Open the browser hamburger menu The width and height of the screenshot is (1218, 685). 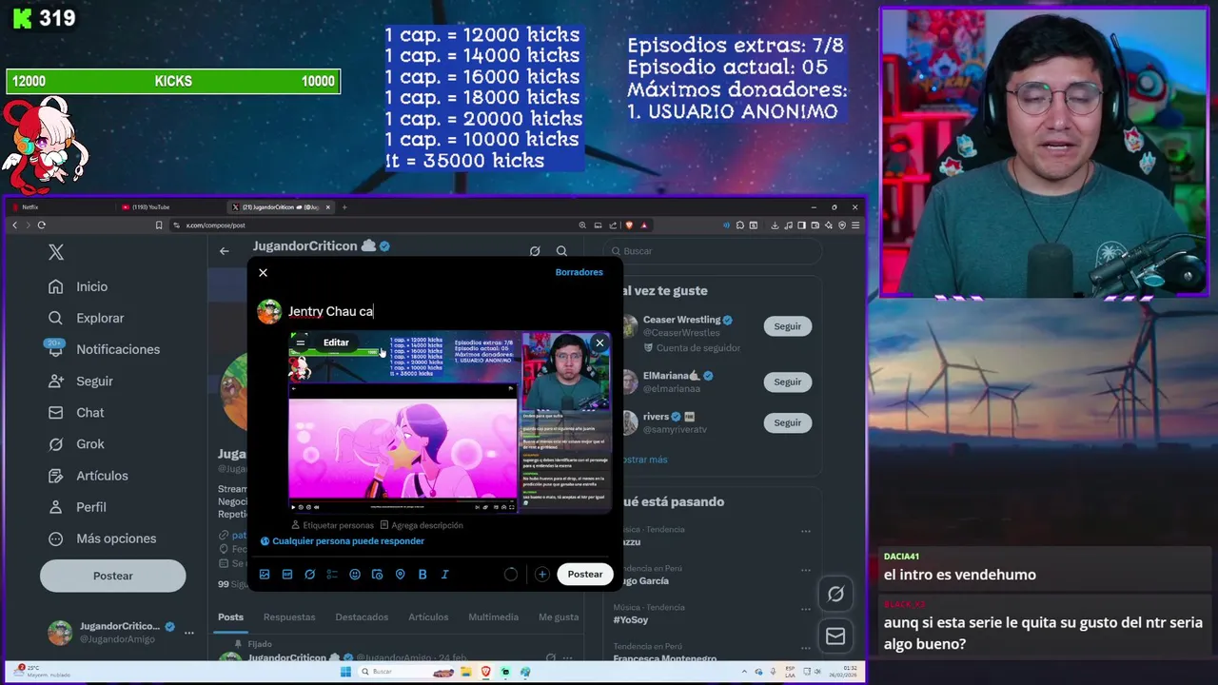(855, 225)
